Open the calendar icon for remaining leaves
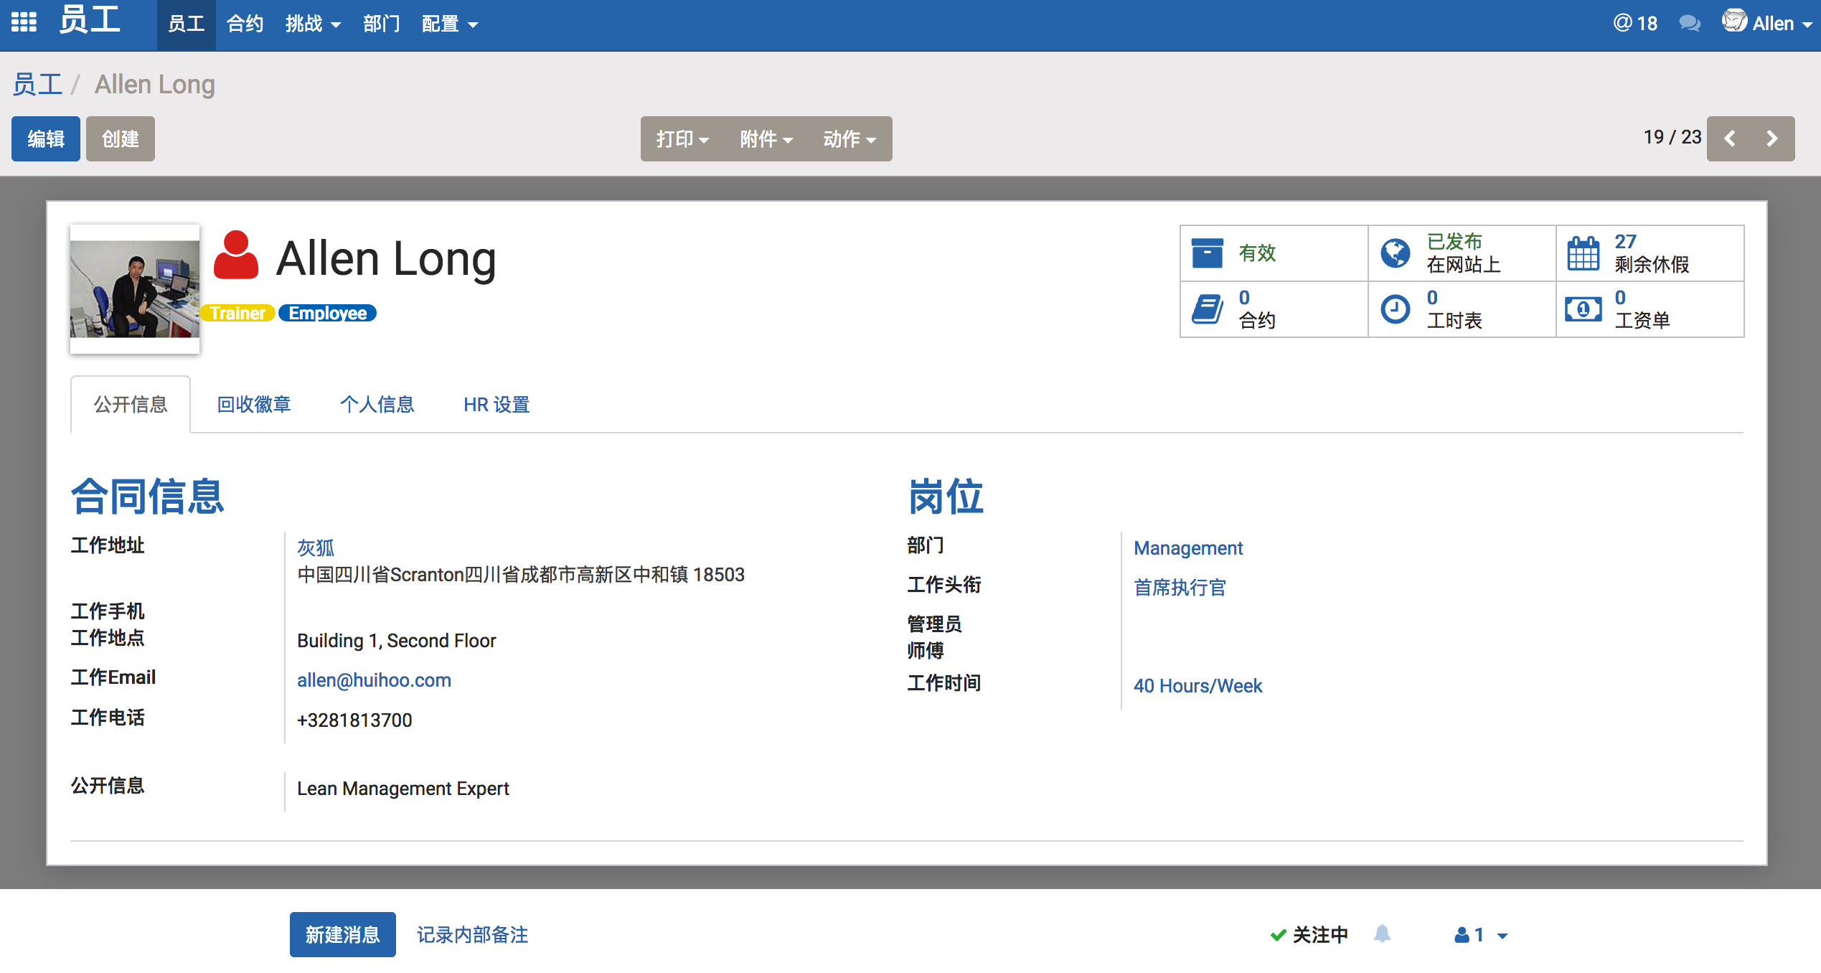 (1583, 253)
